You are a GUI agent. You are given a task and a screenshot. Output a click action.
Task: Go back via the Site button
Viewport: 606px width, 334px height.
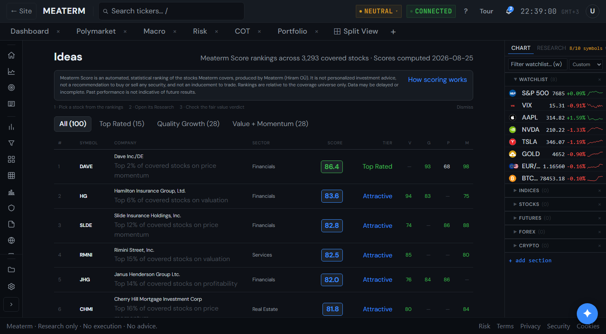coord(22,11)
